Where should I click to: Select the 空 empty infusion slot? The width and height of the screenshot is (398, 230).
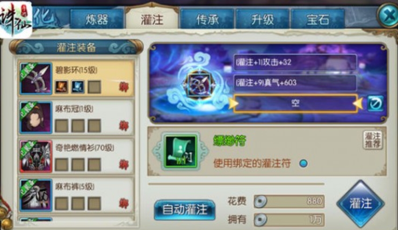(296, 104)
